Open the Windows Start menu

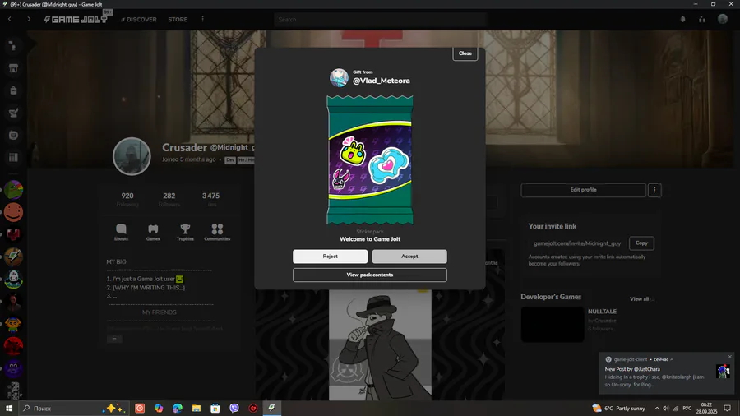[x=9, y=408]
